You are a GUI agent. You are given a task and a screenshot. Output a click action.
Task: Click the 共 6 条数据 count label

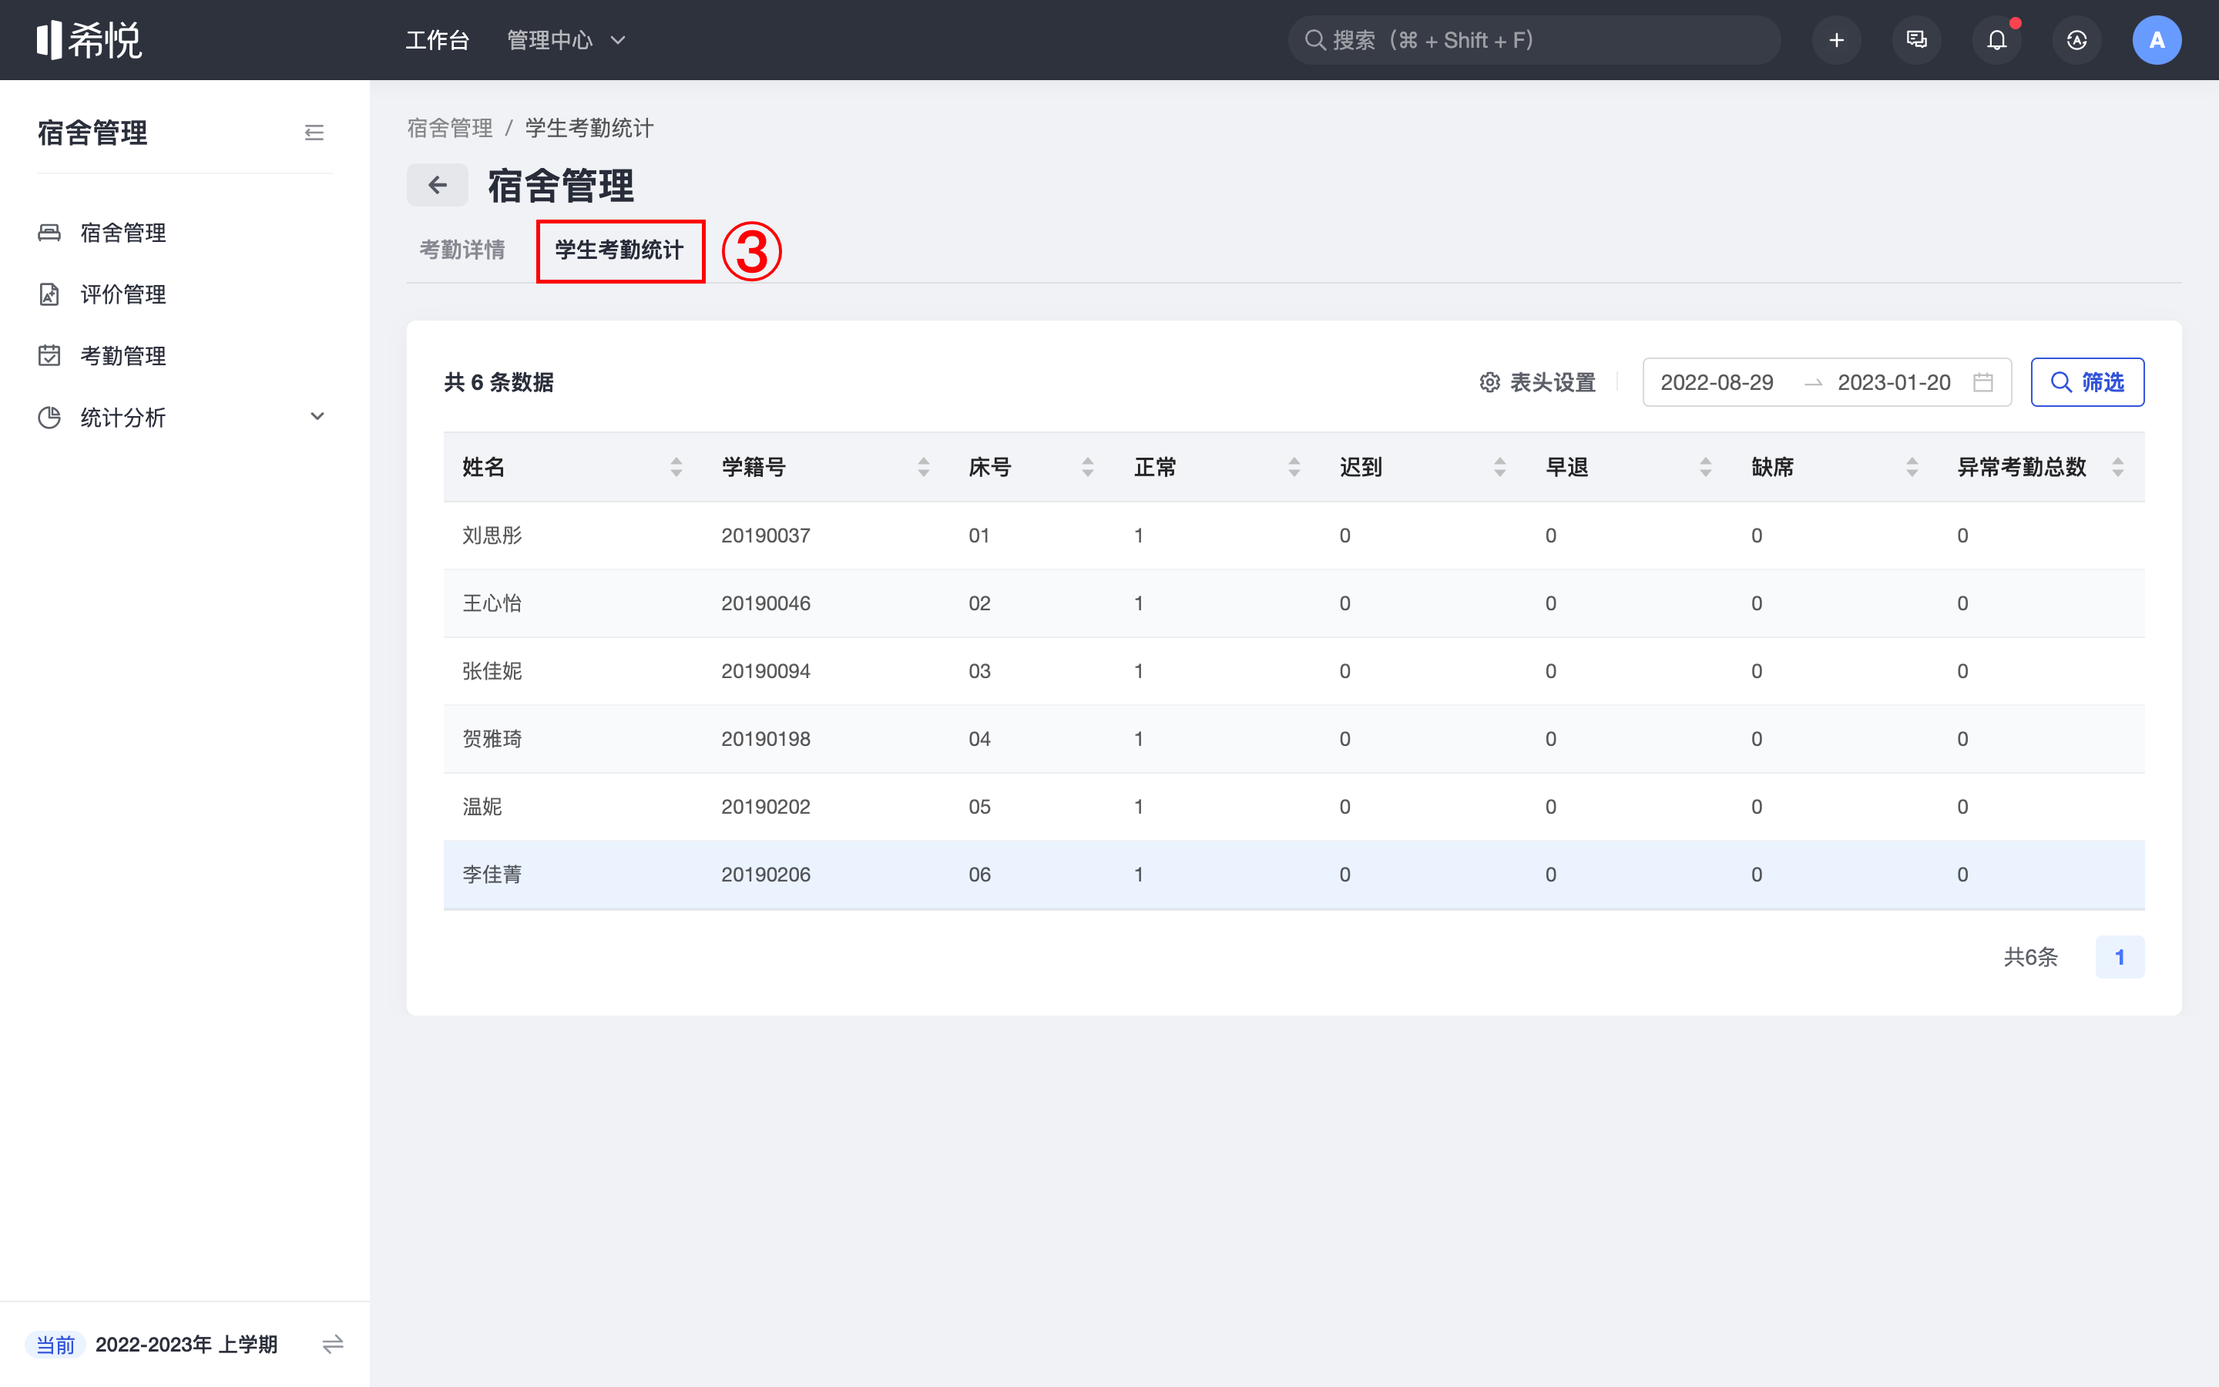click(499, 382)
